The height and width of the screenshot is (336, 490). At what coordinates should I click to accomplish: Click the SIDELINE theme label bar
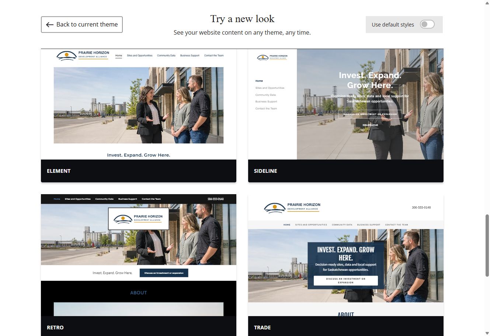point(346,171)
